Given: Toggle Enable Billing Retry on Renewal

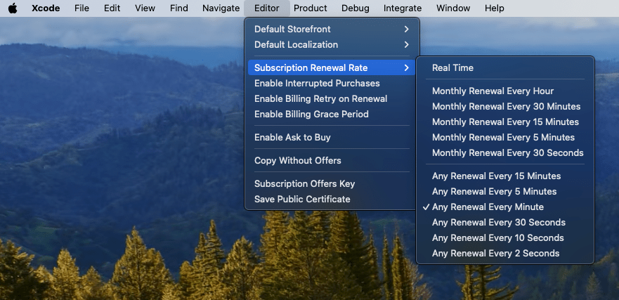Looking at the screenshot, I should pos(320,99).
